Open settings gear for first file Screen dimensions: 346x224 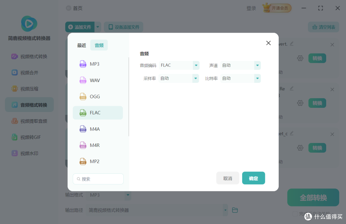coord(300,58)
